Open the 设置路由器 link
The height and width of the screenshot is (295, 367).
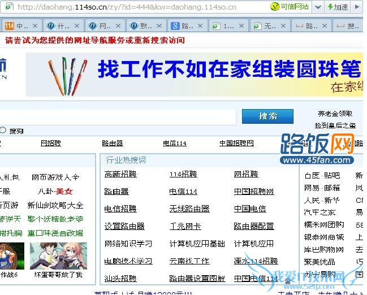pos(124,226)
